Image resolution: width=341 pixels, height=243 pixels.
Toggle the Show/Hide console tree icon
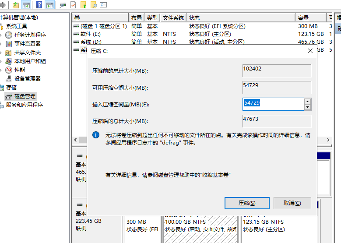26,5
